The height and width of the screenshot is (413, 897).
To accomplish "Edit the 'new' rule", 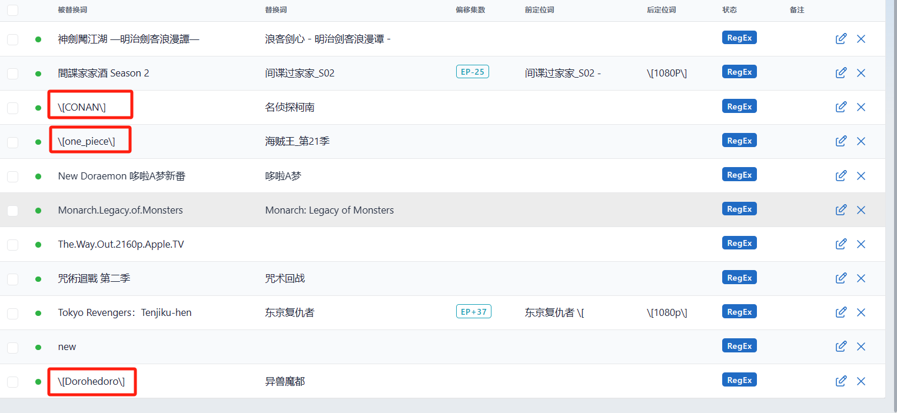I will click(x=841, y=346).
